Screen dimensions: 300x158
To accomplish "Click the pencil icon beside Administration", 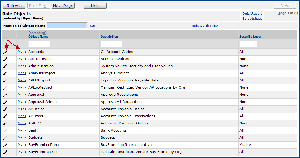I will (x=5, y=66).
